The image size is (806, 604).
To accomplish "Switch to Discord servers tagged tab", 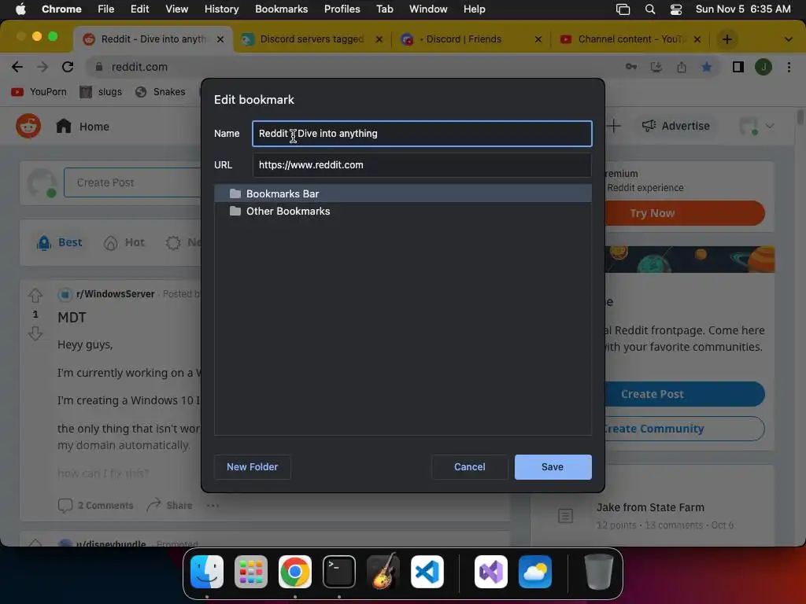I will [312, 39].
